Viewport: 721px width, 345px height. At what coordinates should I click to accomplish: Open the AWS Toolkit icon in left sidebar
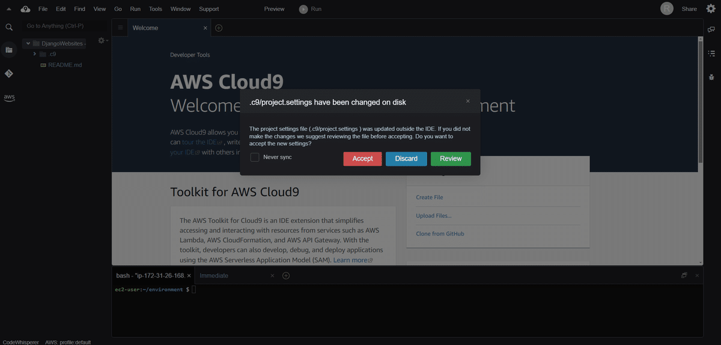point(9,97)
